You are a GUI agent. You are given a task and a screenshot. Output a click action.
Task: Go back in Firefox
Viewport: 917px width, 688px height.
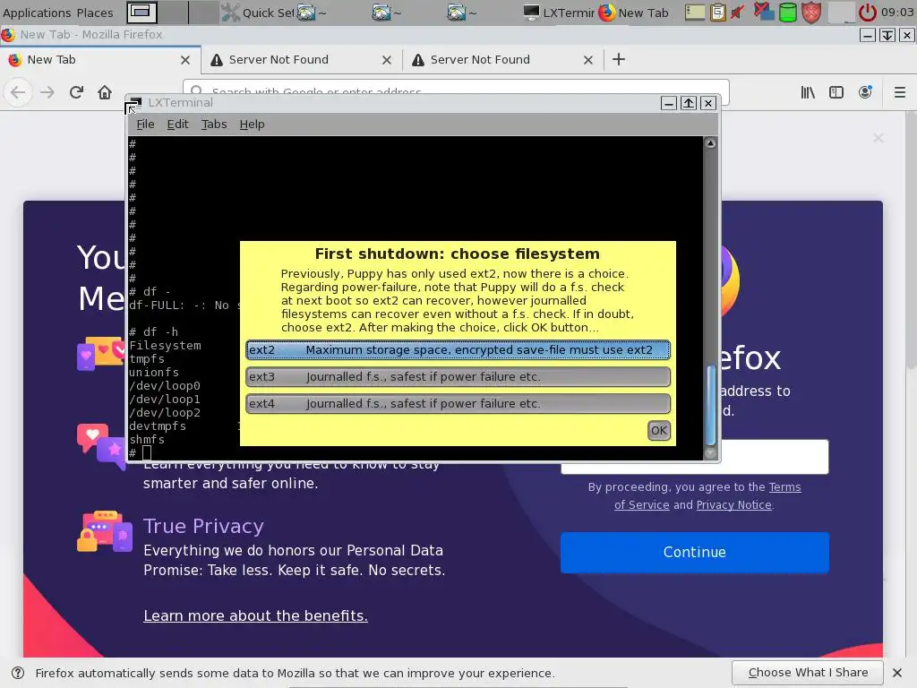point(18,92)
